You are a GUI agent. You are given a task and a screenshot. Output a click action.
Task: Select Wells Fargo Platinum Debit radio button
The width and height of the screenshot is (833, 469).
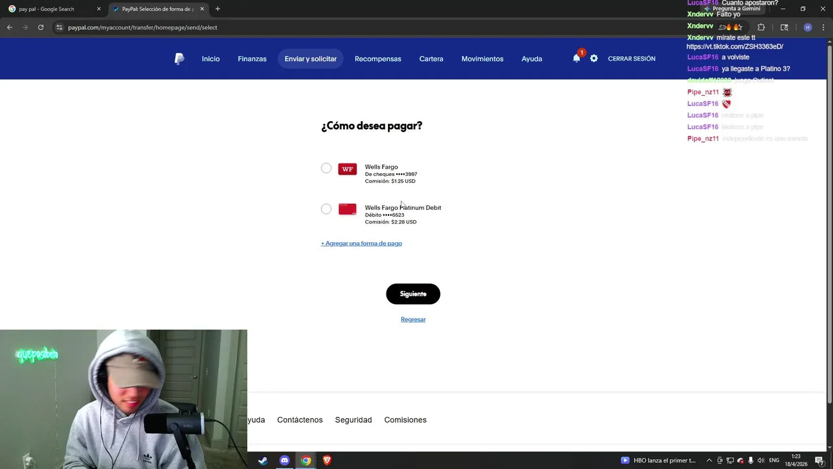tap(326, 209)
